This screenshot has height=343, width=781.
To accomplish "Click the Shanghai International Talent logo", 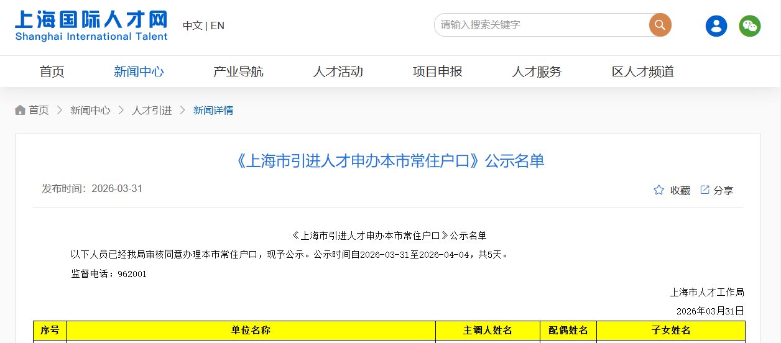I will pos(91,25).
